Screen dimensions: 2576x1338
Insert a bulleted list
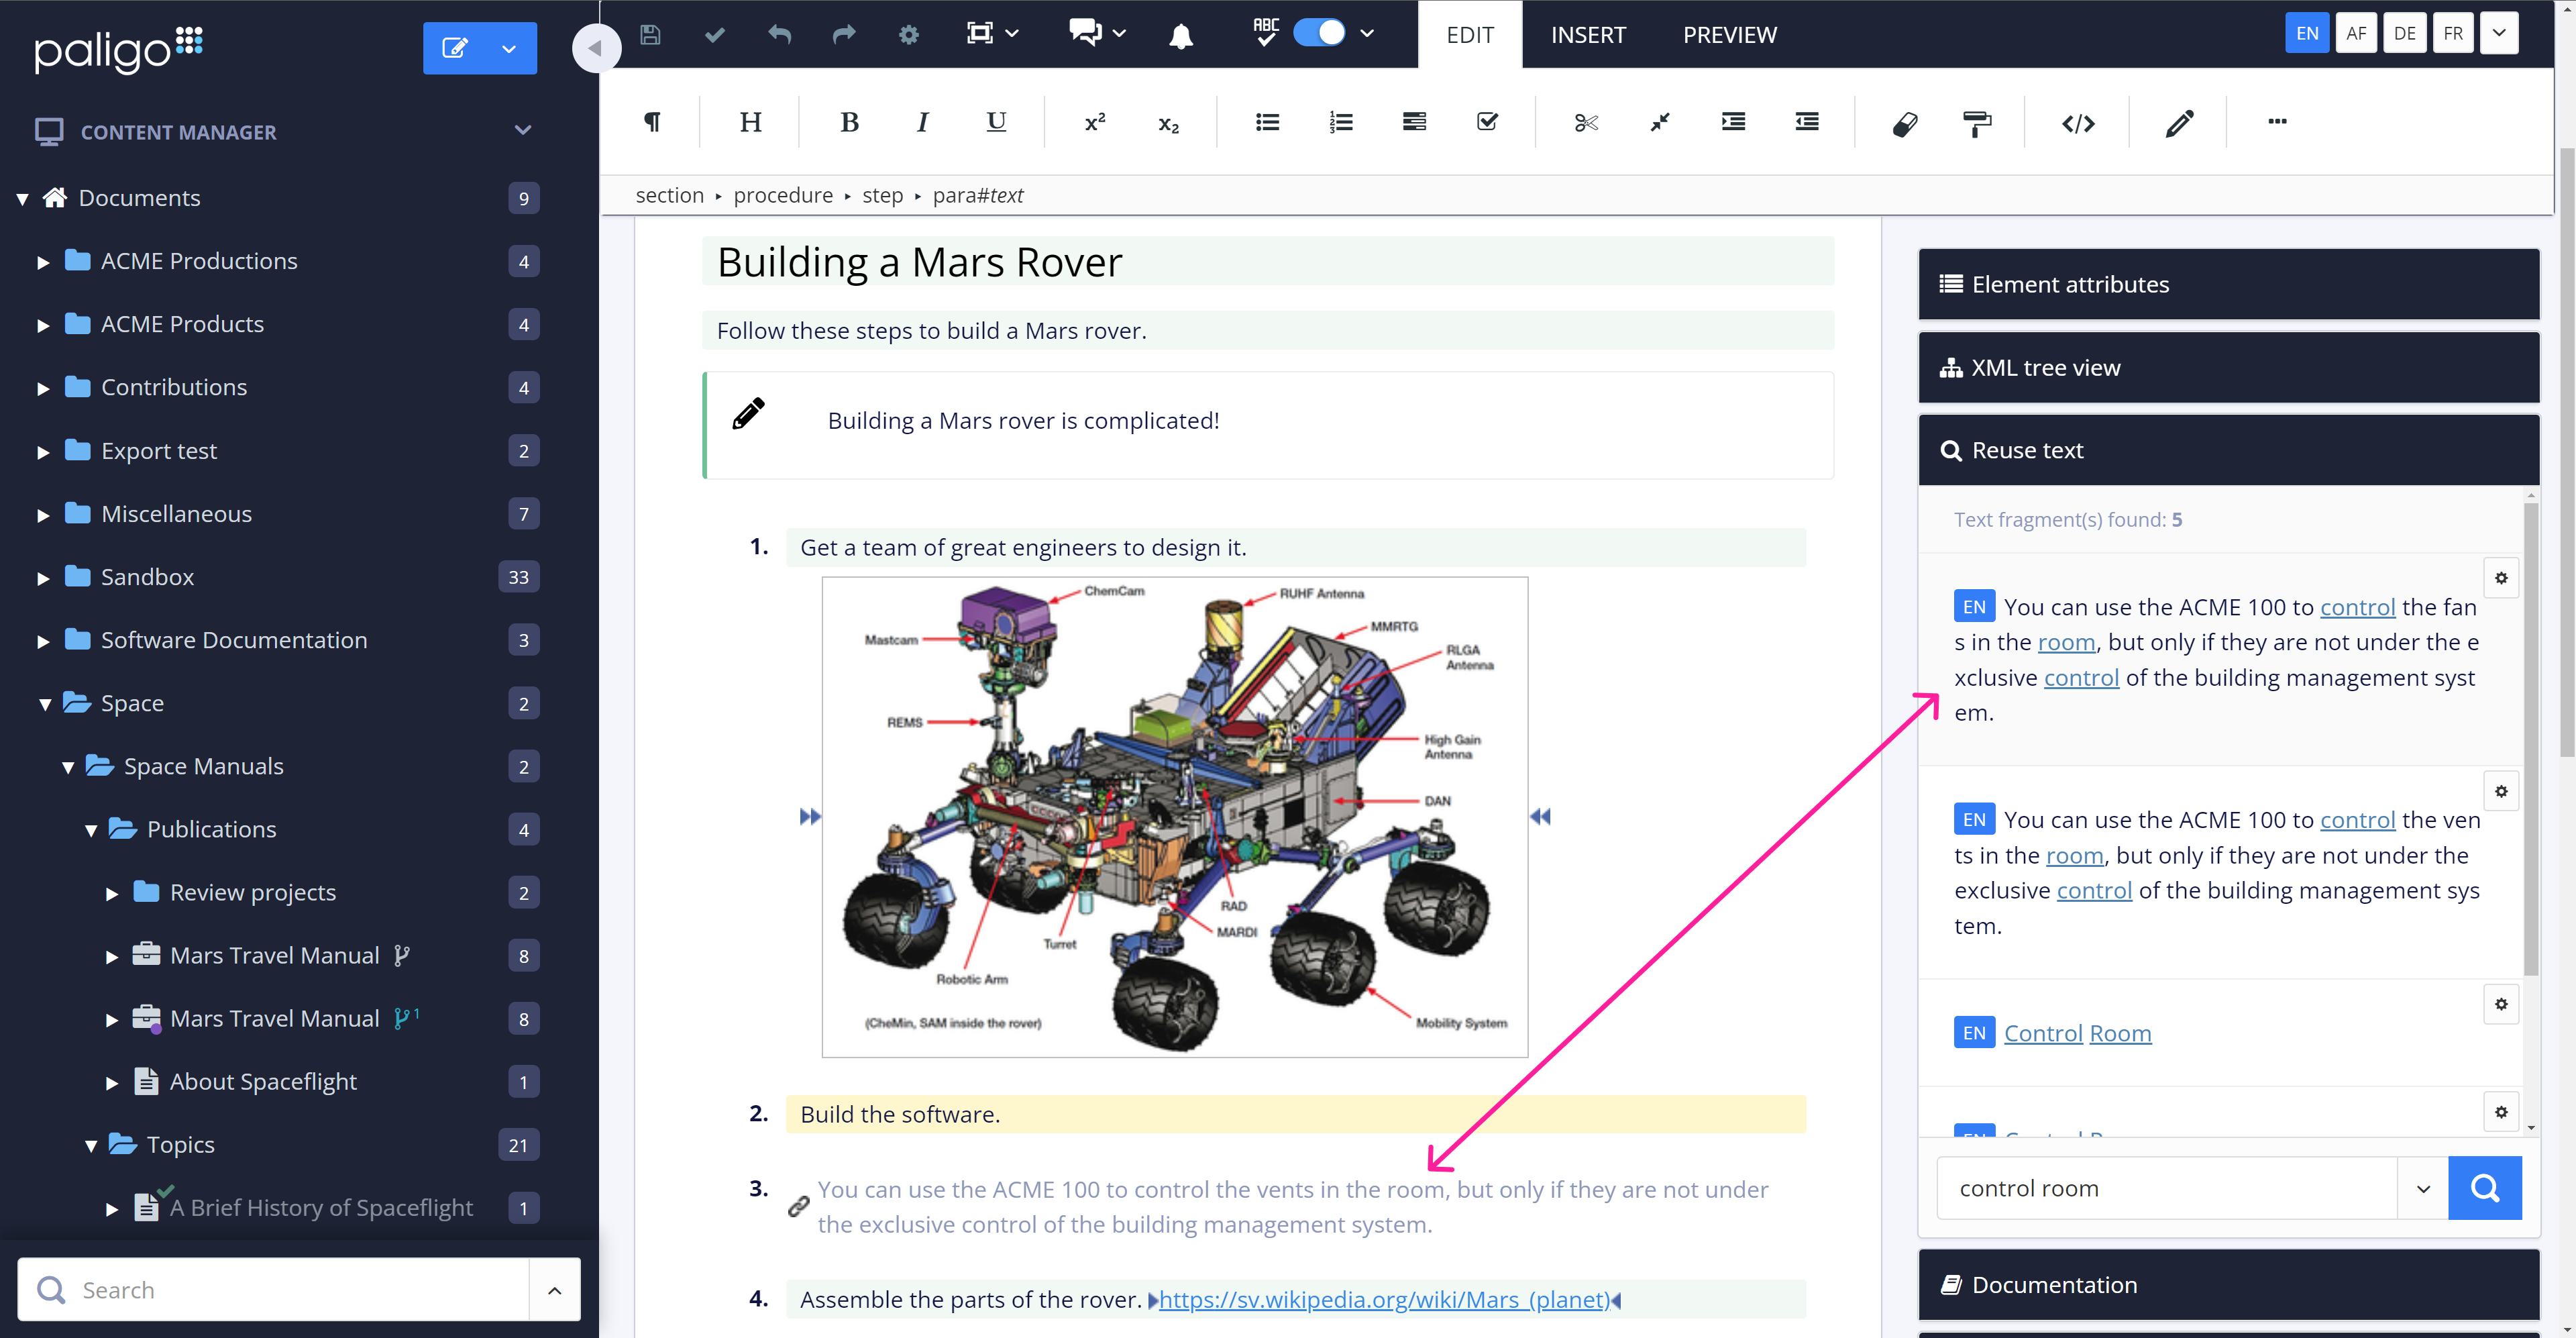click(1267, 122)
